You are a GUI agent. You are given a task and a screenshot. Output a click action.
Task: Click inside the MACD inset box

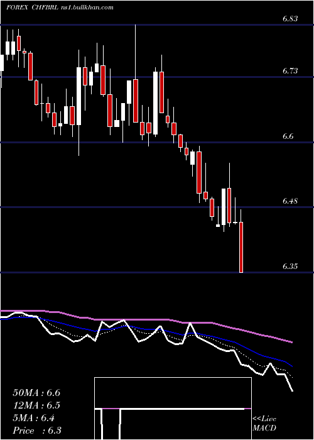tap(173, 409)
